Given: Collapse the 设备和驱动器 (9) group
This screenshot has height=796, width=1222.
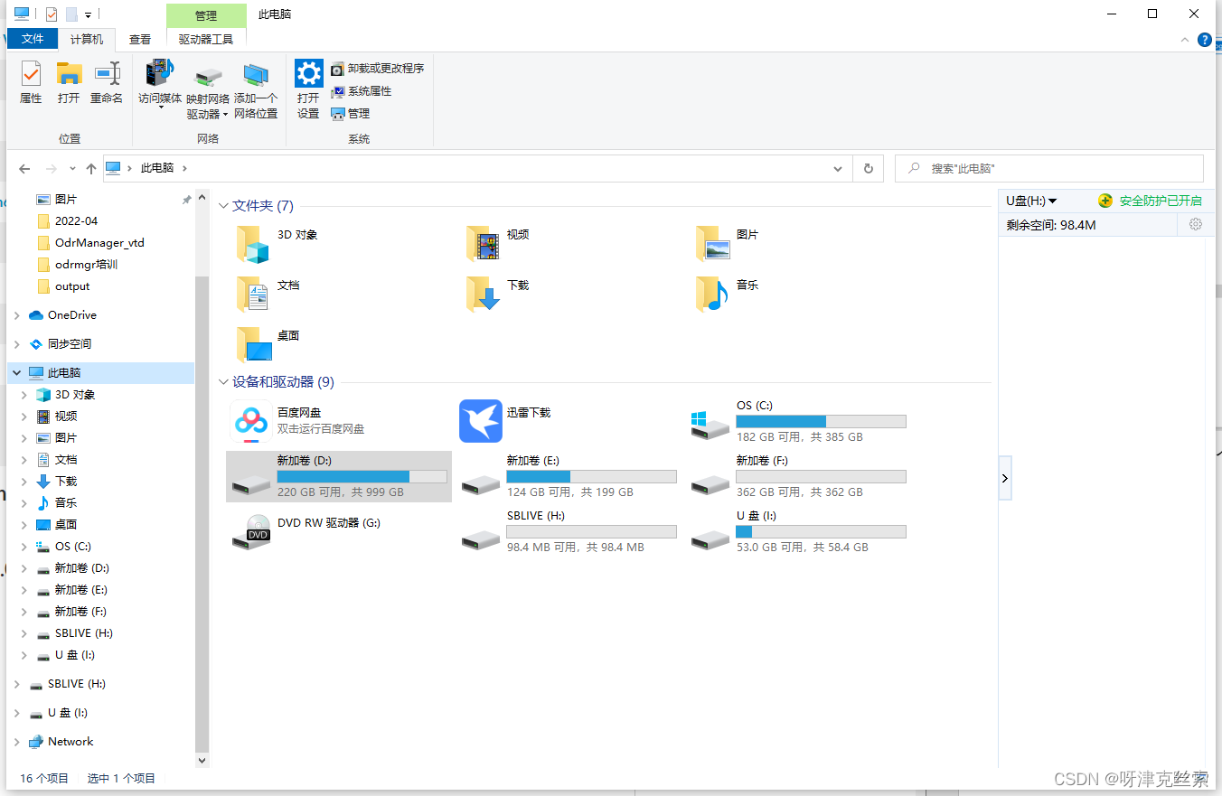Looking at the screenshot, I should tap(224, 382).
